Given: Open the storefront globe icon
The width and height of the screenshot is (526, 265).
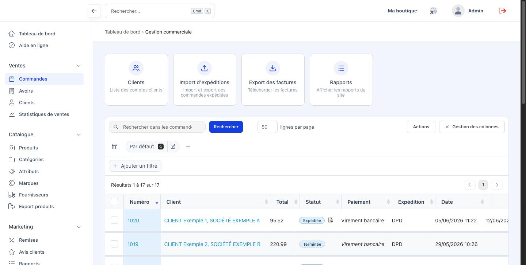Looking at the screenshot, I should coord(433,11).
